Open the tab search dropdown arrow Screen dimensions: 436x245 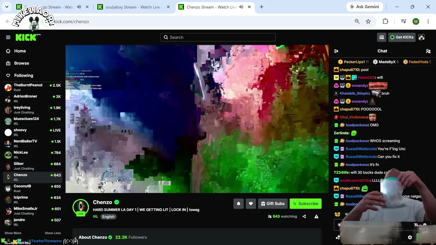click(x=7, y=7)
